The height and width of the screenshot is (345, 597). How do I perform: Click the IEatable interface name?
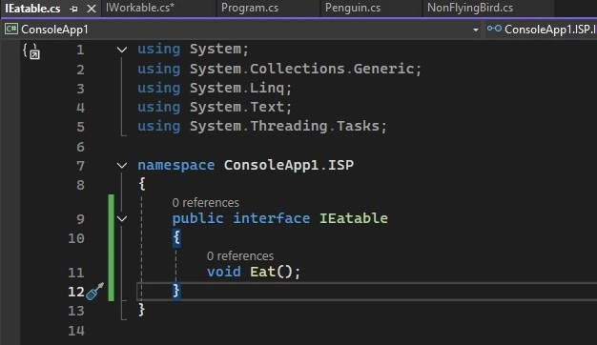pyautogui.click(x=353, y=218)
